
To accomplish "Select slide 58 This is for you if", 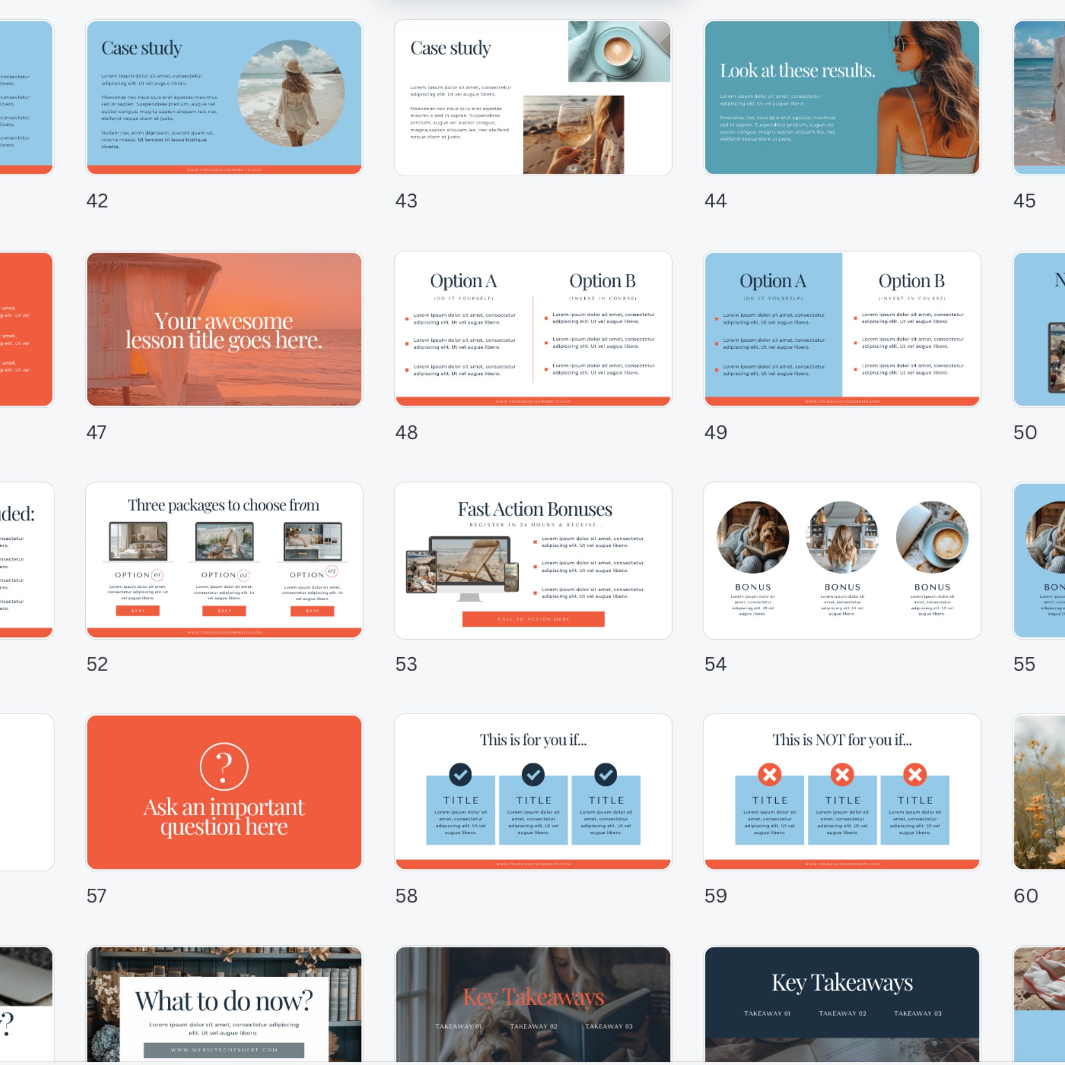I will coord(533,792).
